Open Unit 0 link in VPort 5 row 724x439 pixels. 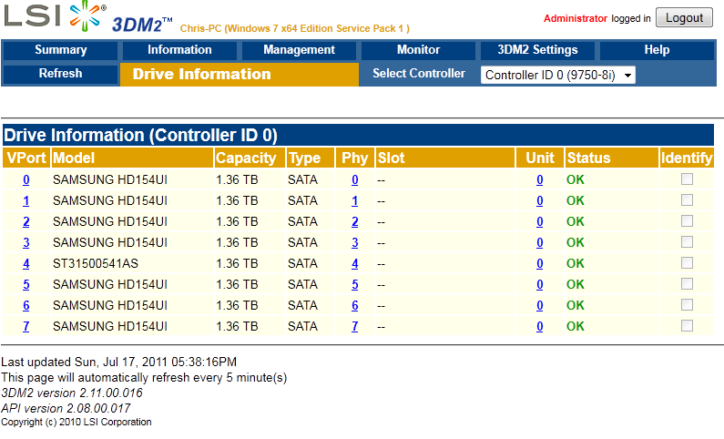pos(539,284)
